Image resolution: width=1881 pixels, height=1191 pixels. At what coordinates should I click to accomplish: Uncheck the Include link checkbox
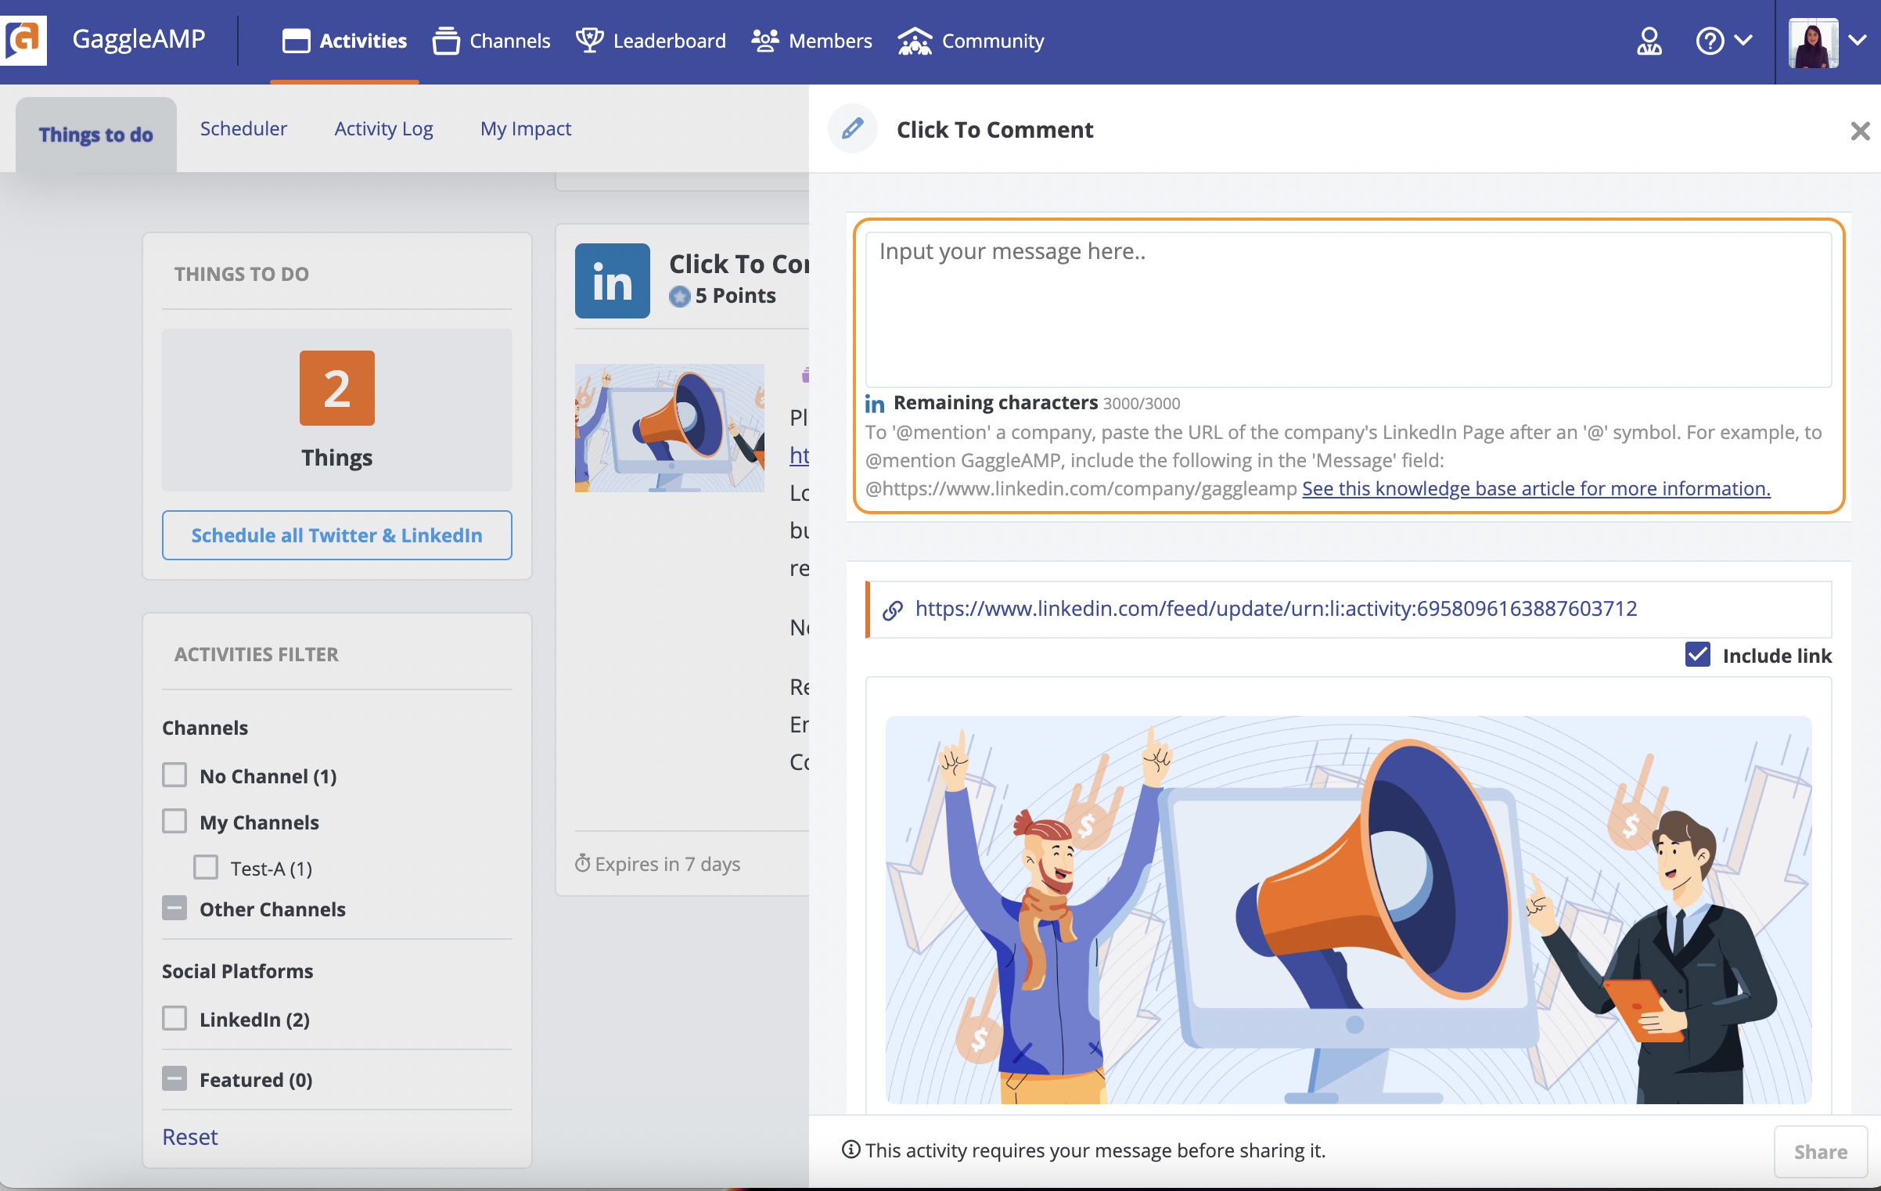1697,654
